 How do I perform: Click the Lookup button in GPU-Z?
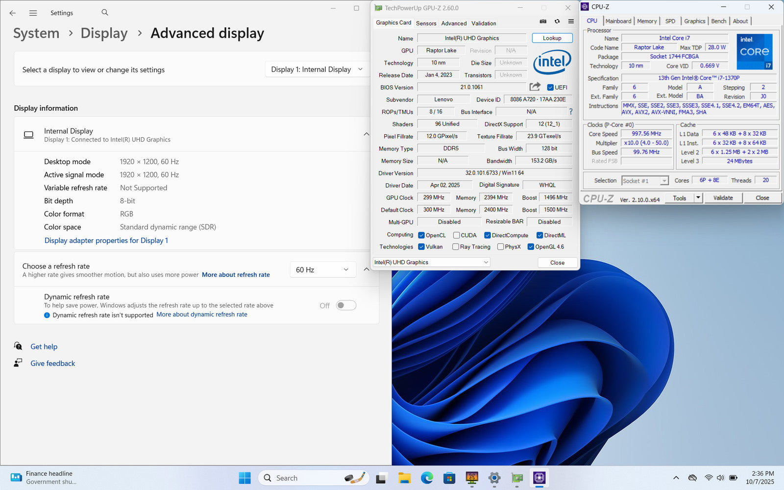tap(552, 38)
